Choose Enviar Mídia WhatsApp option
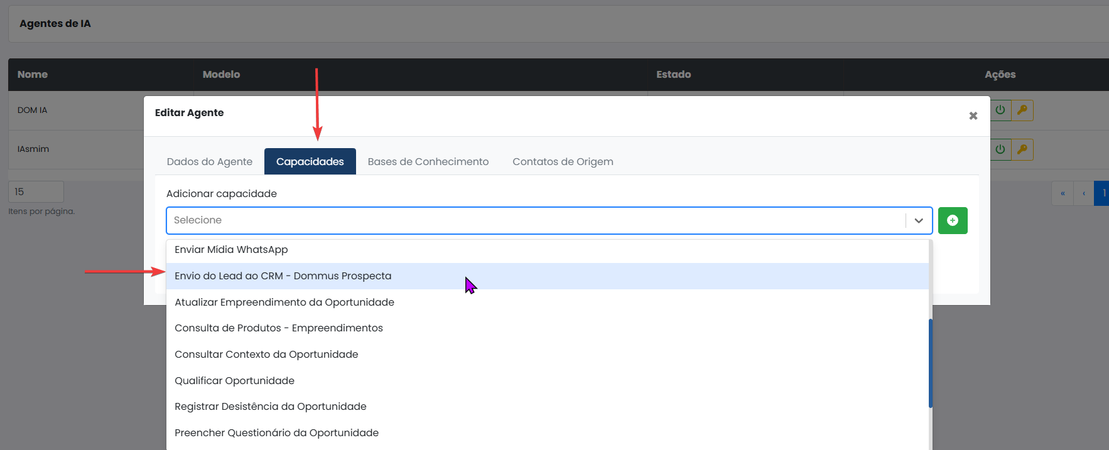 (548, 250)
